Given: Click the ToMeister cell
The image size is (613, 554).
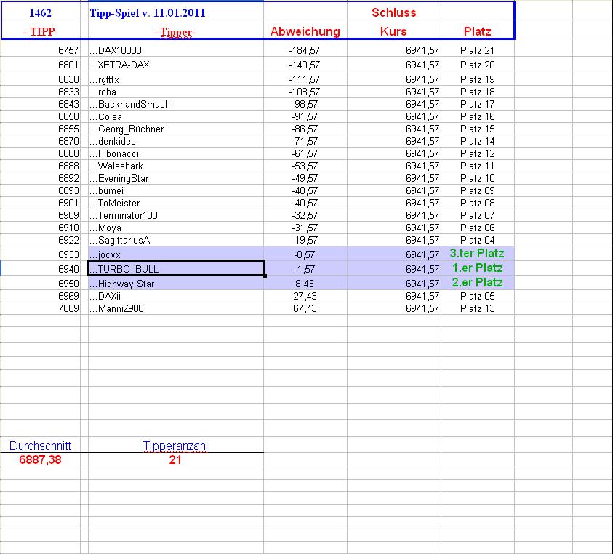Looking at the screenshot, I should [176, 203].
